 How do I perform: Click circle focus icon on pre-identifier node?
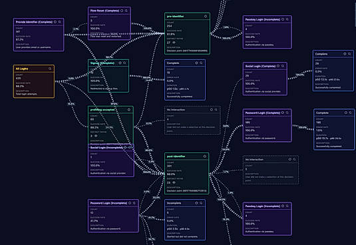(206, 17)
